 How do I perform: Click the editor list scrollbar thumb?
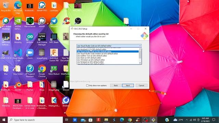(x=140, y=54)
